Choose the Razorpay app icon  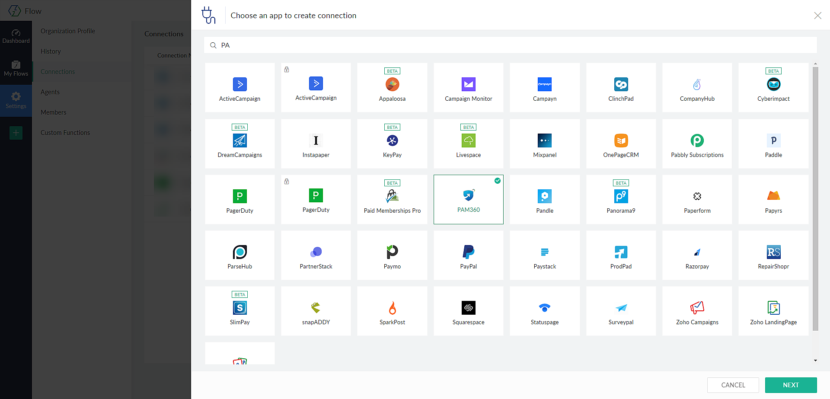tap(697, 255)
